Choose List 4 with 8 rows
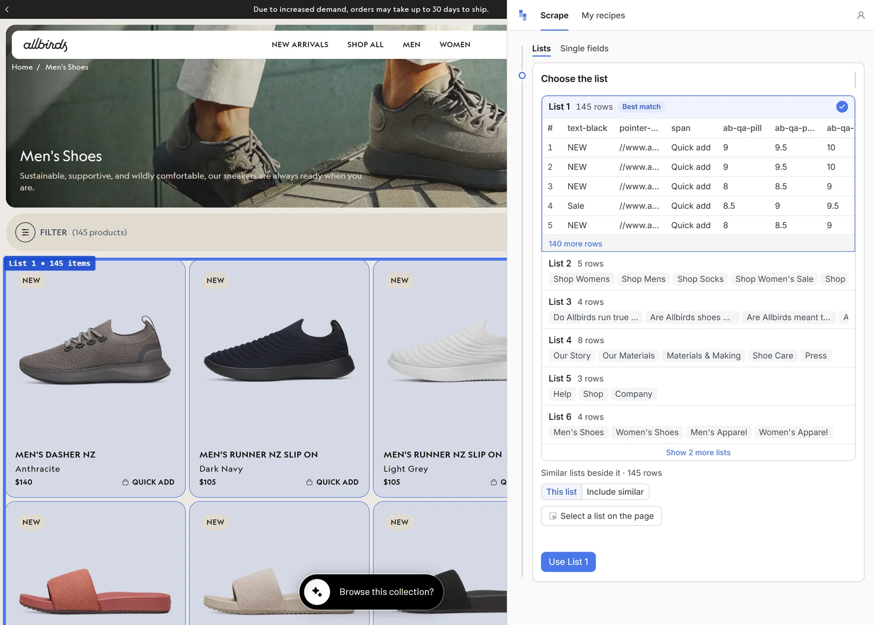Screen dimensions: 874x625 tap(698, 348)
